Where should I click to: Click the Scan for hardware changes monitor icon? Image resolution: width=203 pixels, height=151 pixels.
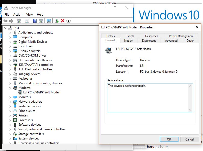tap(49, 21)
